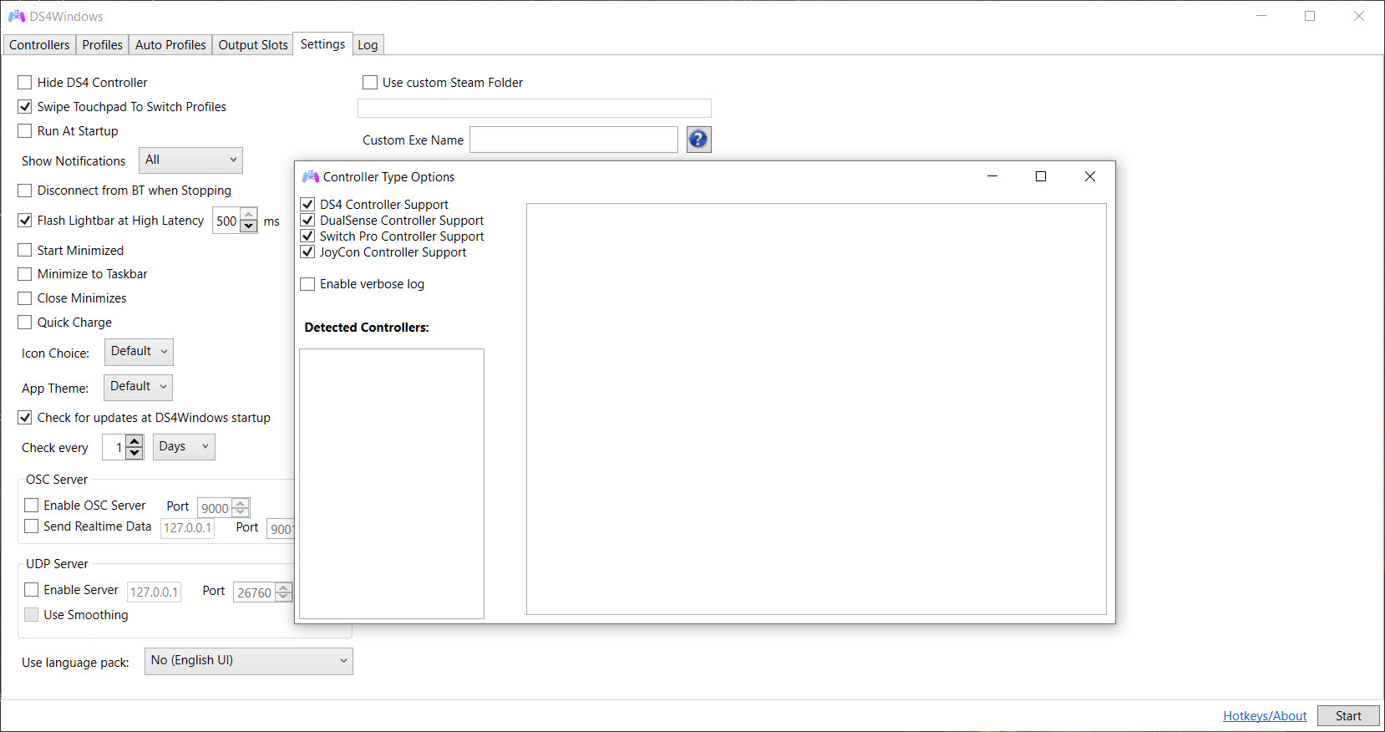Expand the Days interval dropdown
This screenshot has width=1385, height=732.
click(x=184, y=446)
